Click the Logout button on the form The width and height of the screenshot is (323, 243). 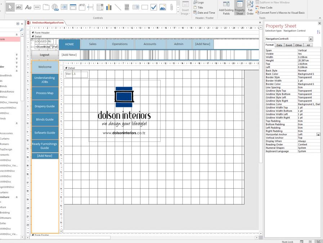coord(45,55)
